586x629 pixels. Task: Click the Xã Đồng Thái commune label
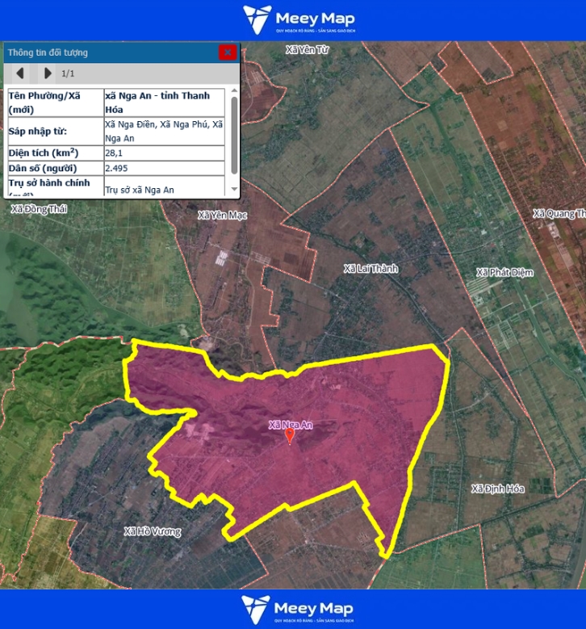point(39,209)
